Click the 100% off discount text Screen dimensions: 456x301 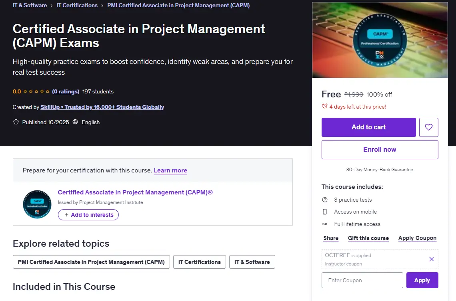pos(379,94)
